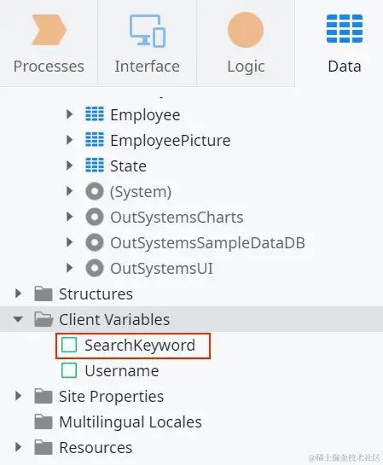
Task: Click the OutSystemsCharts module ring icon
Action: [95, 217]
